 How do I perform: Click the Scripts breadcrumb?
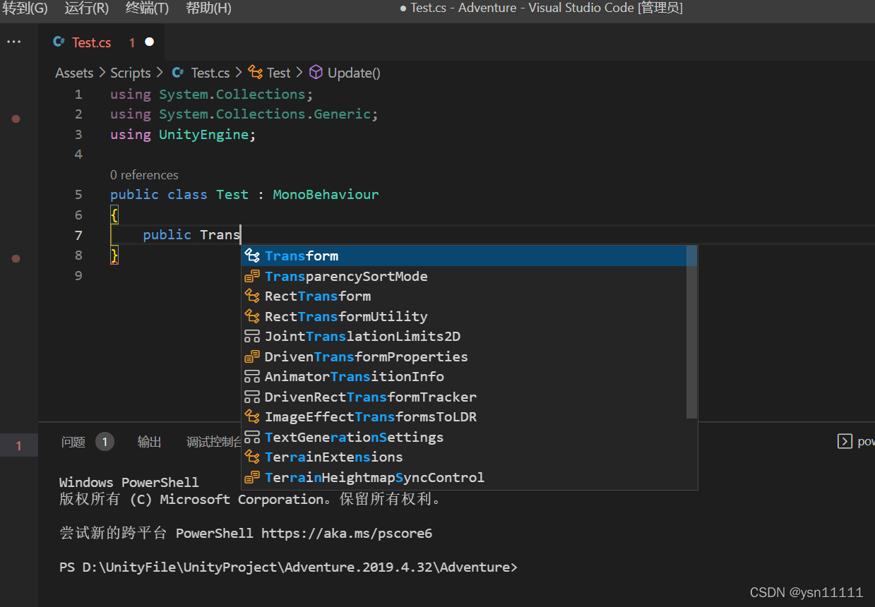(x=131, y=73)
